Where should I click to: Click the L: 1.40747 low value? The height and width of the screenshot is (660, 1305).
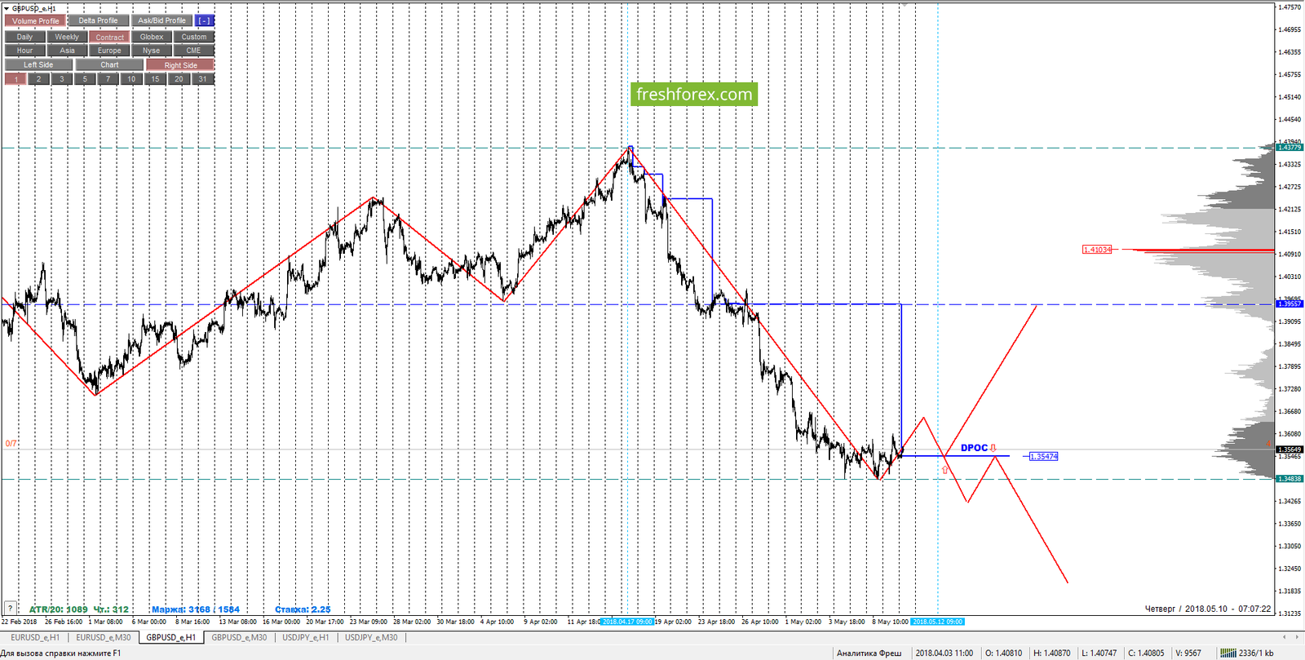(x=1099, y=653)
